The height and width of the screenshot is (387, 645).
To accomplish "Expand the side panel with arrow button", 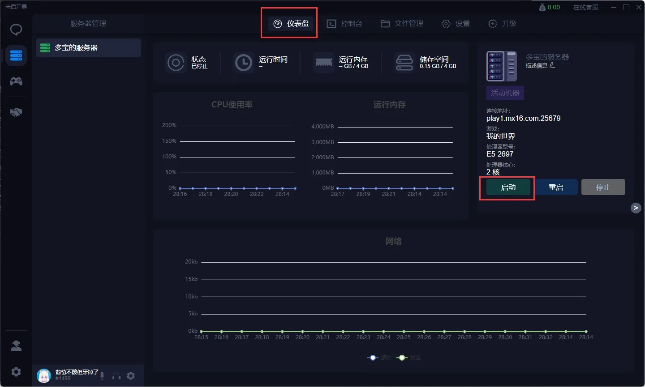I will (x=636, y=208).
